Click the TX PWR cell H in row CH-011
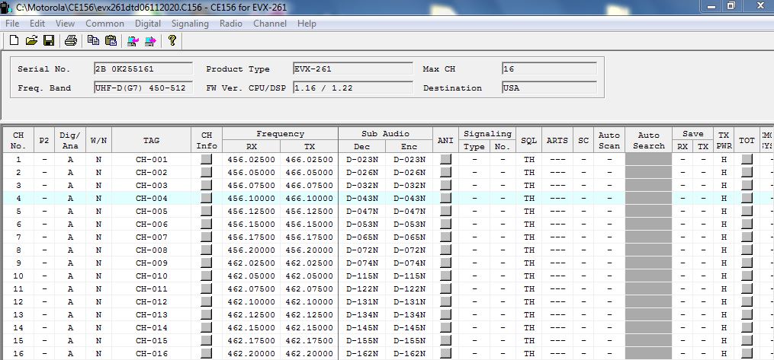 pyautogui.click(x=724, y=288)
